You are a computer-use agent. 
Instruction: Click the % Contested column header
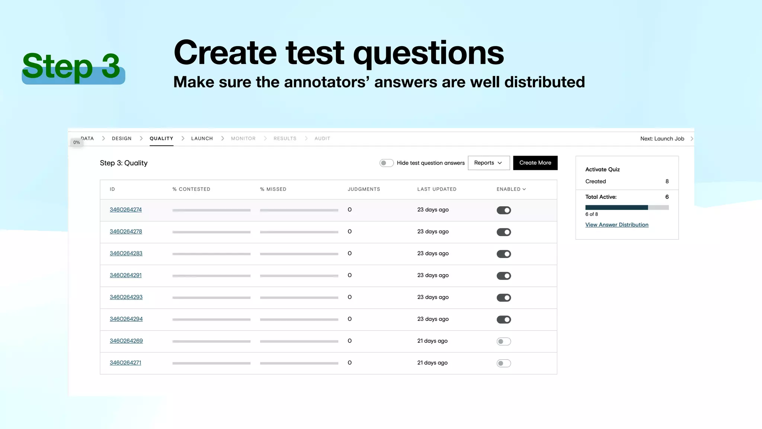point(191,189)
